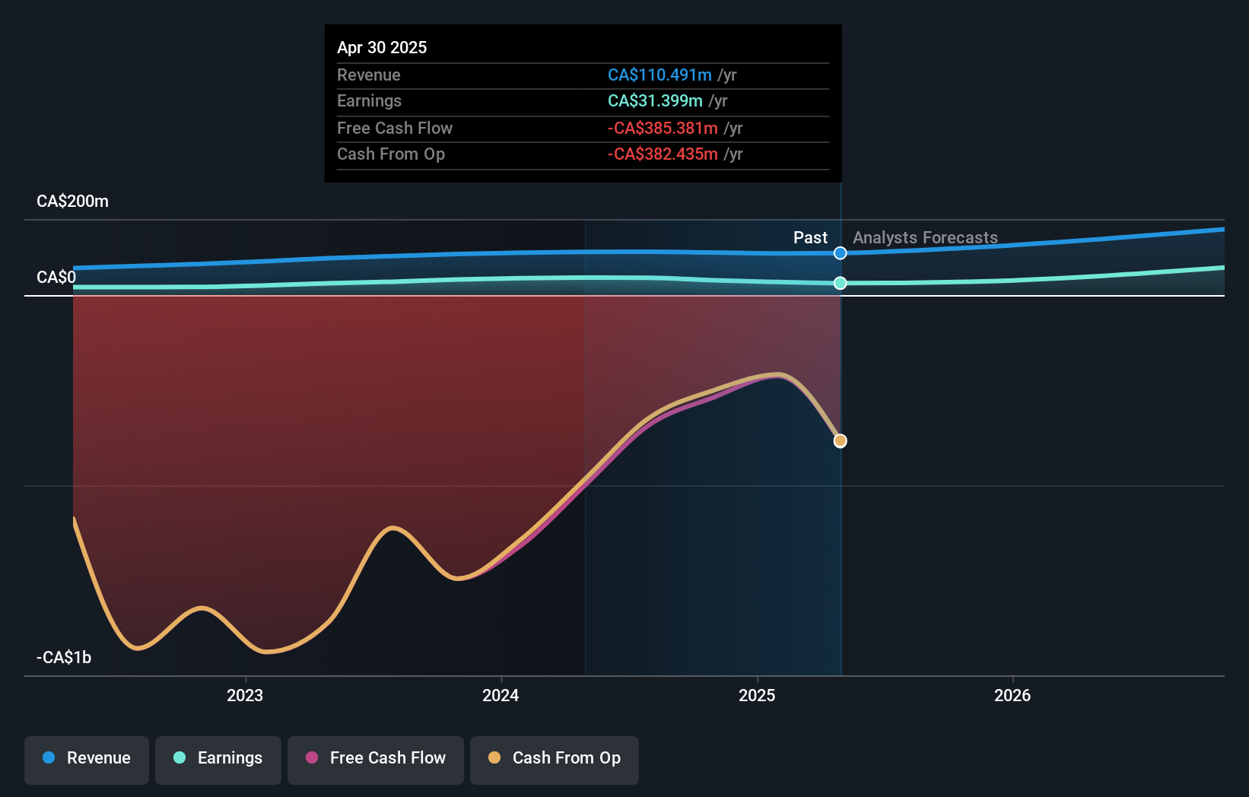Screen dimensions: 1249x797
Task: Click the CA$0 y-axis label
Action: point(56,277)
